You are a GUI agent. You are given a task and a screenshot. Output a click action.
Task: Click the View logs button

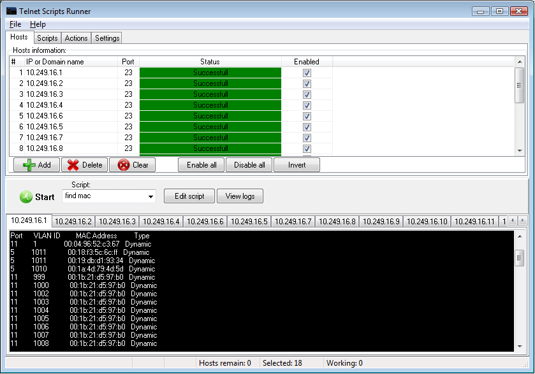coord(240,196)
